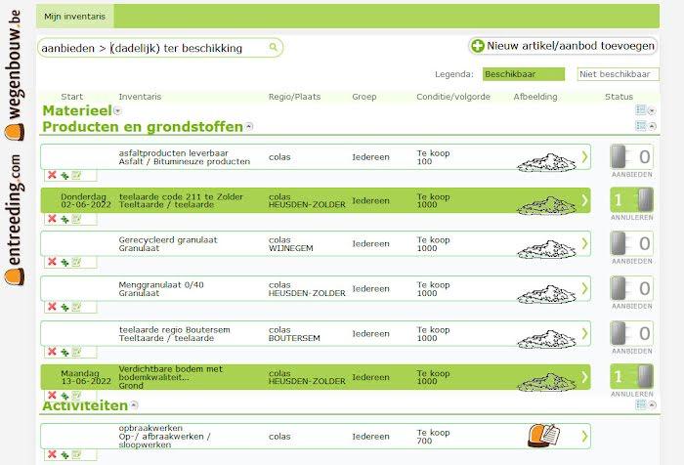
Task: Click green plus icon under teelaarde regio Boutersem
Action: 64,350
